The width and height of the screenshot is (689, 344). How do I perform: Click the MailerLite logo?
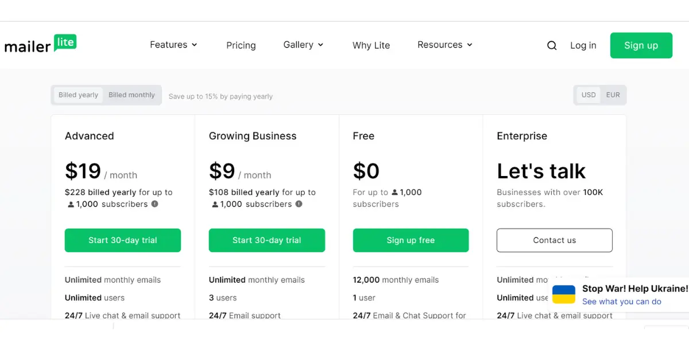40,44
